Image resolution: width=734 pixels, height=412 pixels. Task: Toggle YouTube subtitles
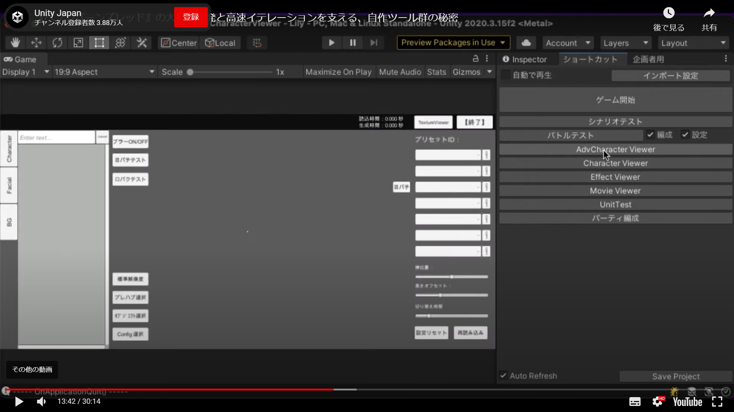pyautogui.click(x=635, y=402)
